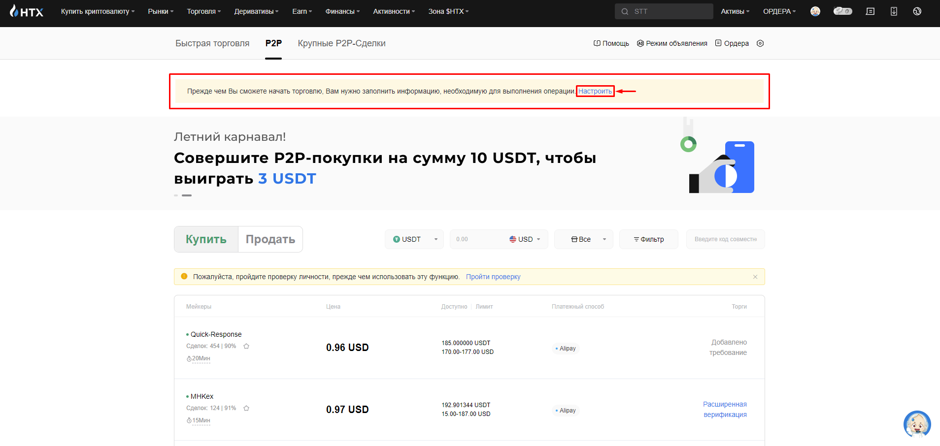Click the HTX logo in header
The image size is (940, 446).
27,11
